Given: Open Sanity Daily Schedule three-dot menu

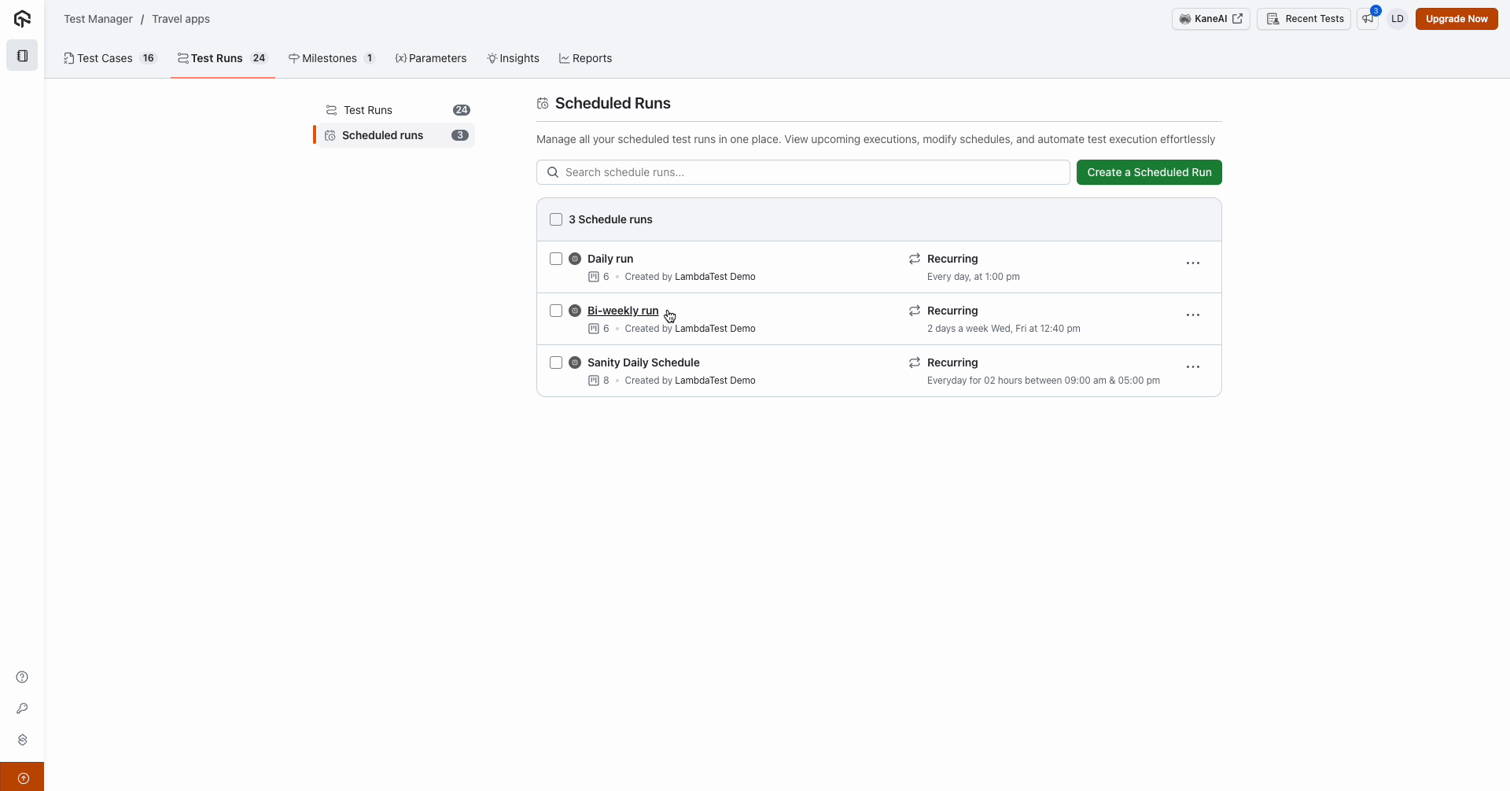Looking at the screenshot, I should click(1192, 367).
